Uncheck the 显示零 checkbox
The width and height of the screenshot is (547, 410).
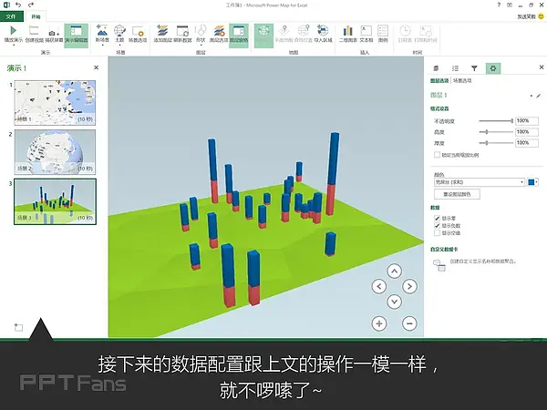(436, 218)
